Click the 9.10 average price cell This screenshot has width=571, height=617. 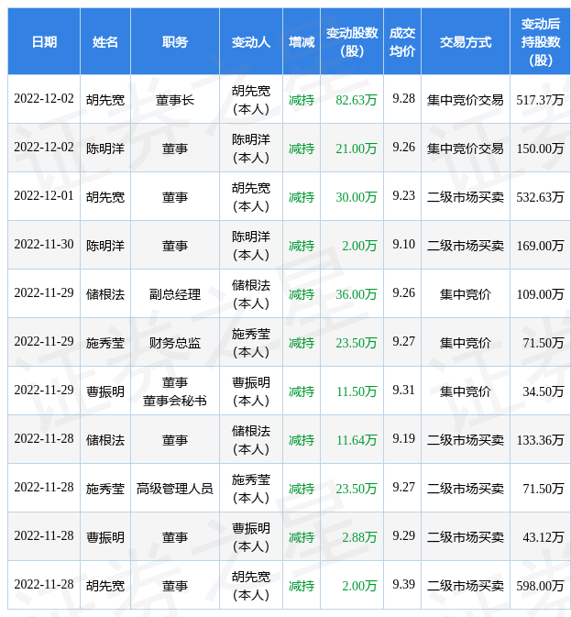tap(403, 245)
